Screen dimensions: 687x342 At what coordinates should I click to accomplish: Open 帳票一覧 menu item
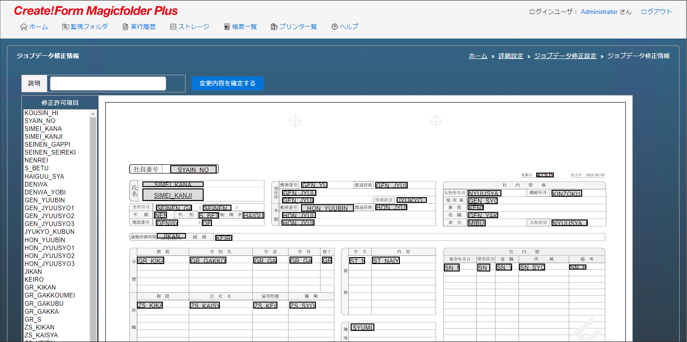tap(244, 27)
